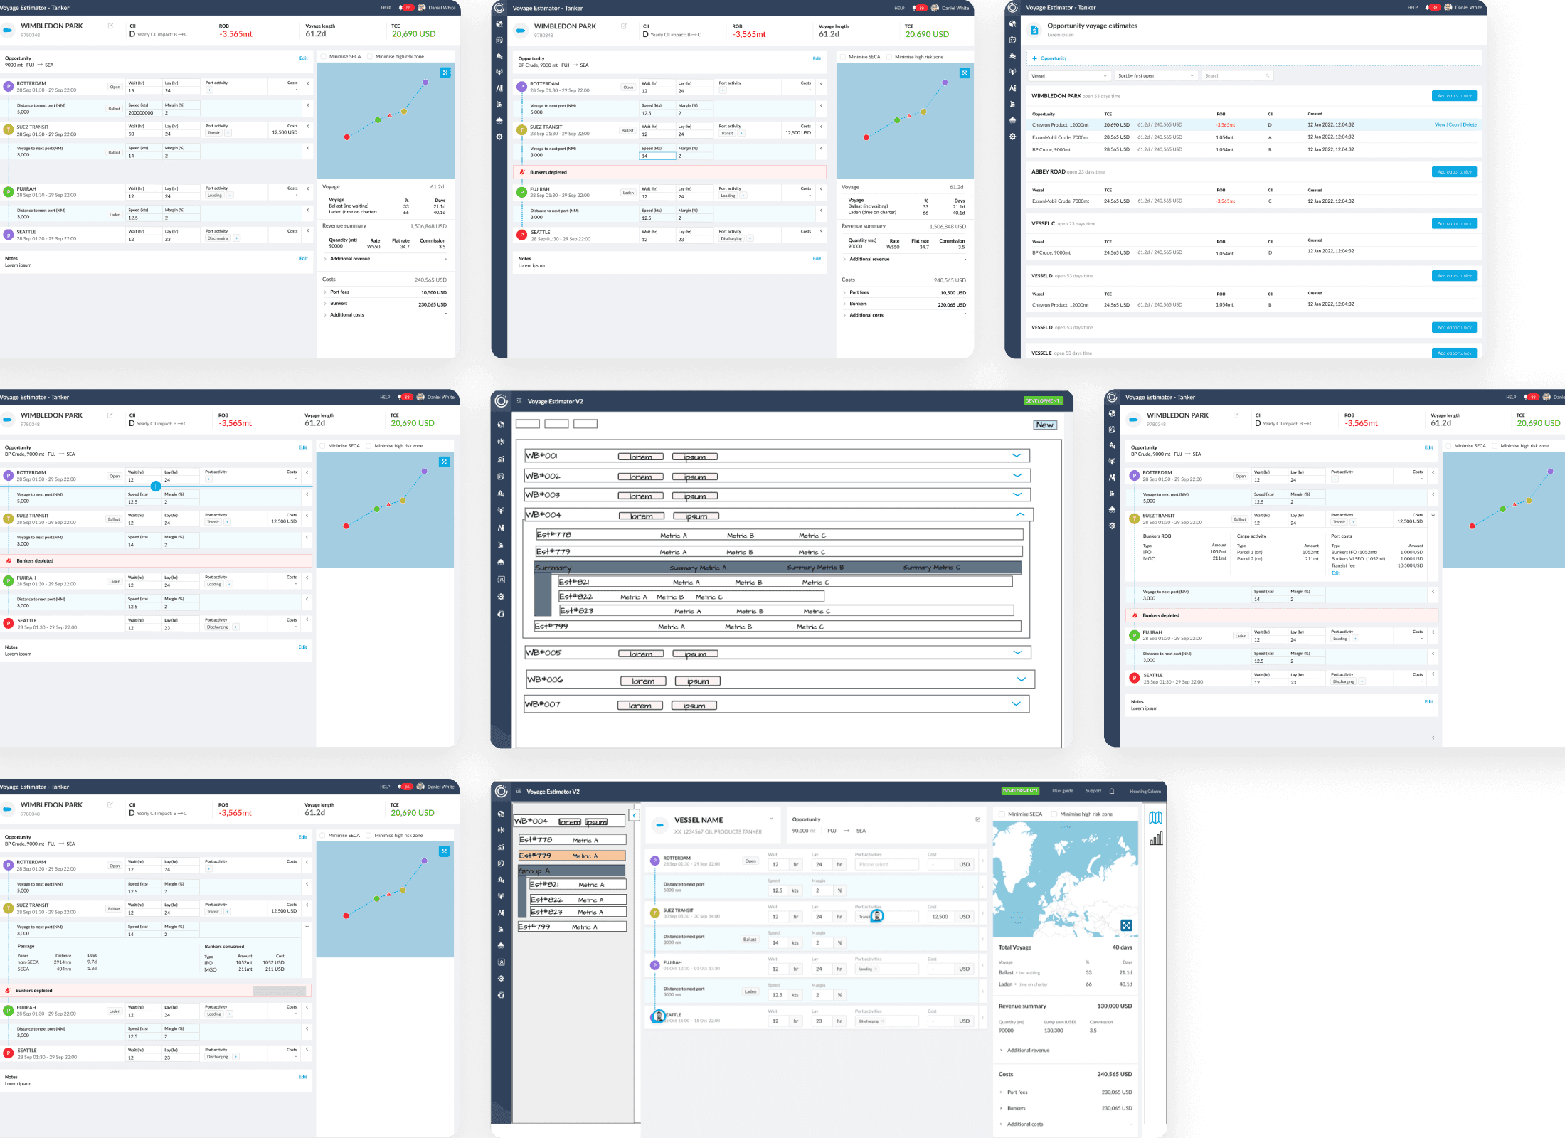The width and height of the screenshot is (1565, 1138).
Task: Open settings gear in WB list wireframe sidebar
Action: click(x=501, y=597)
